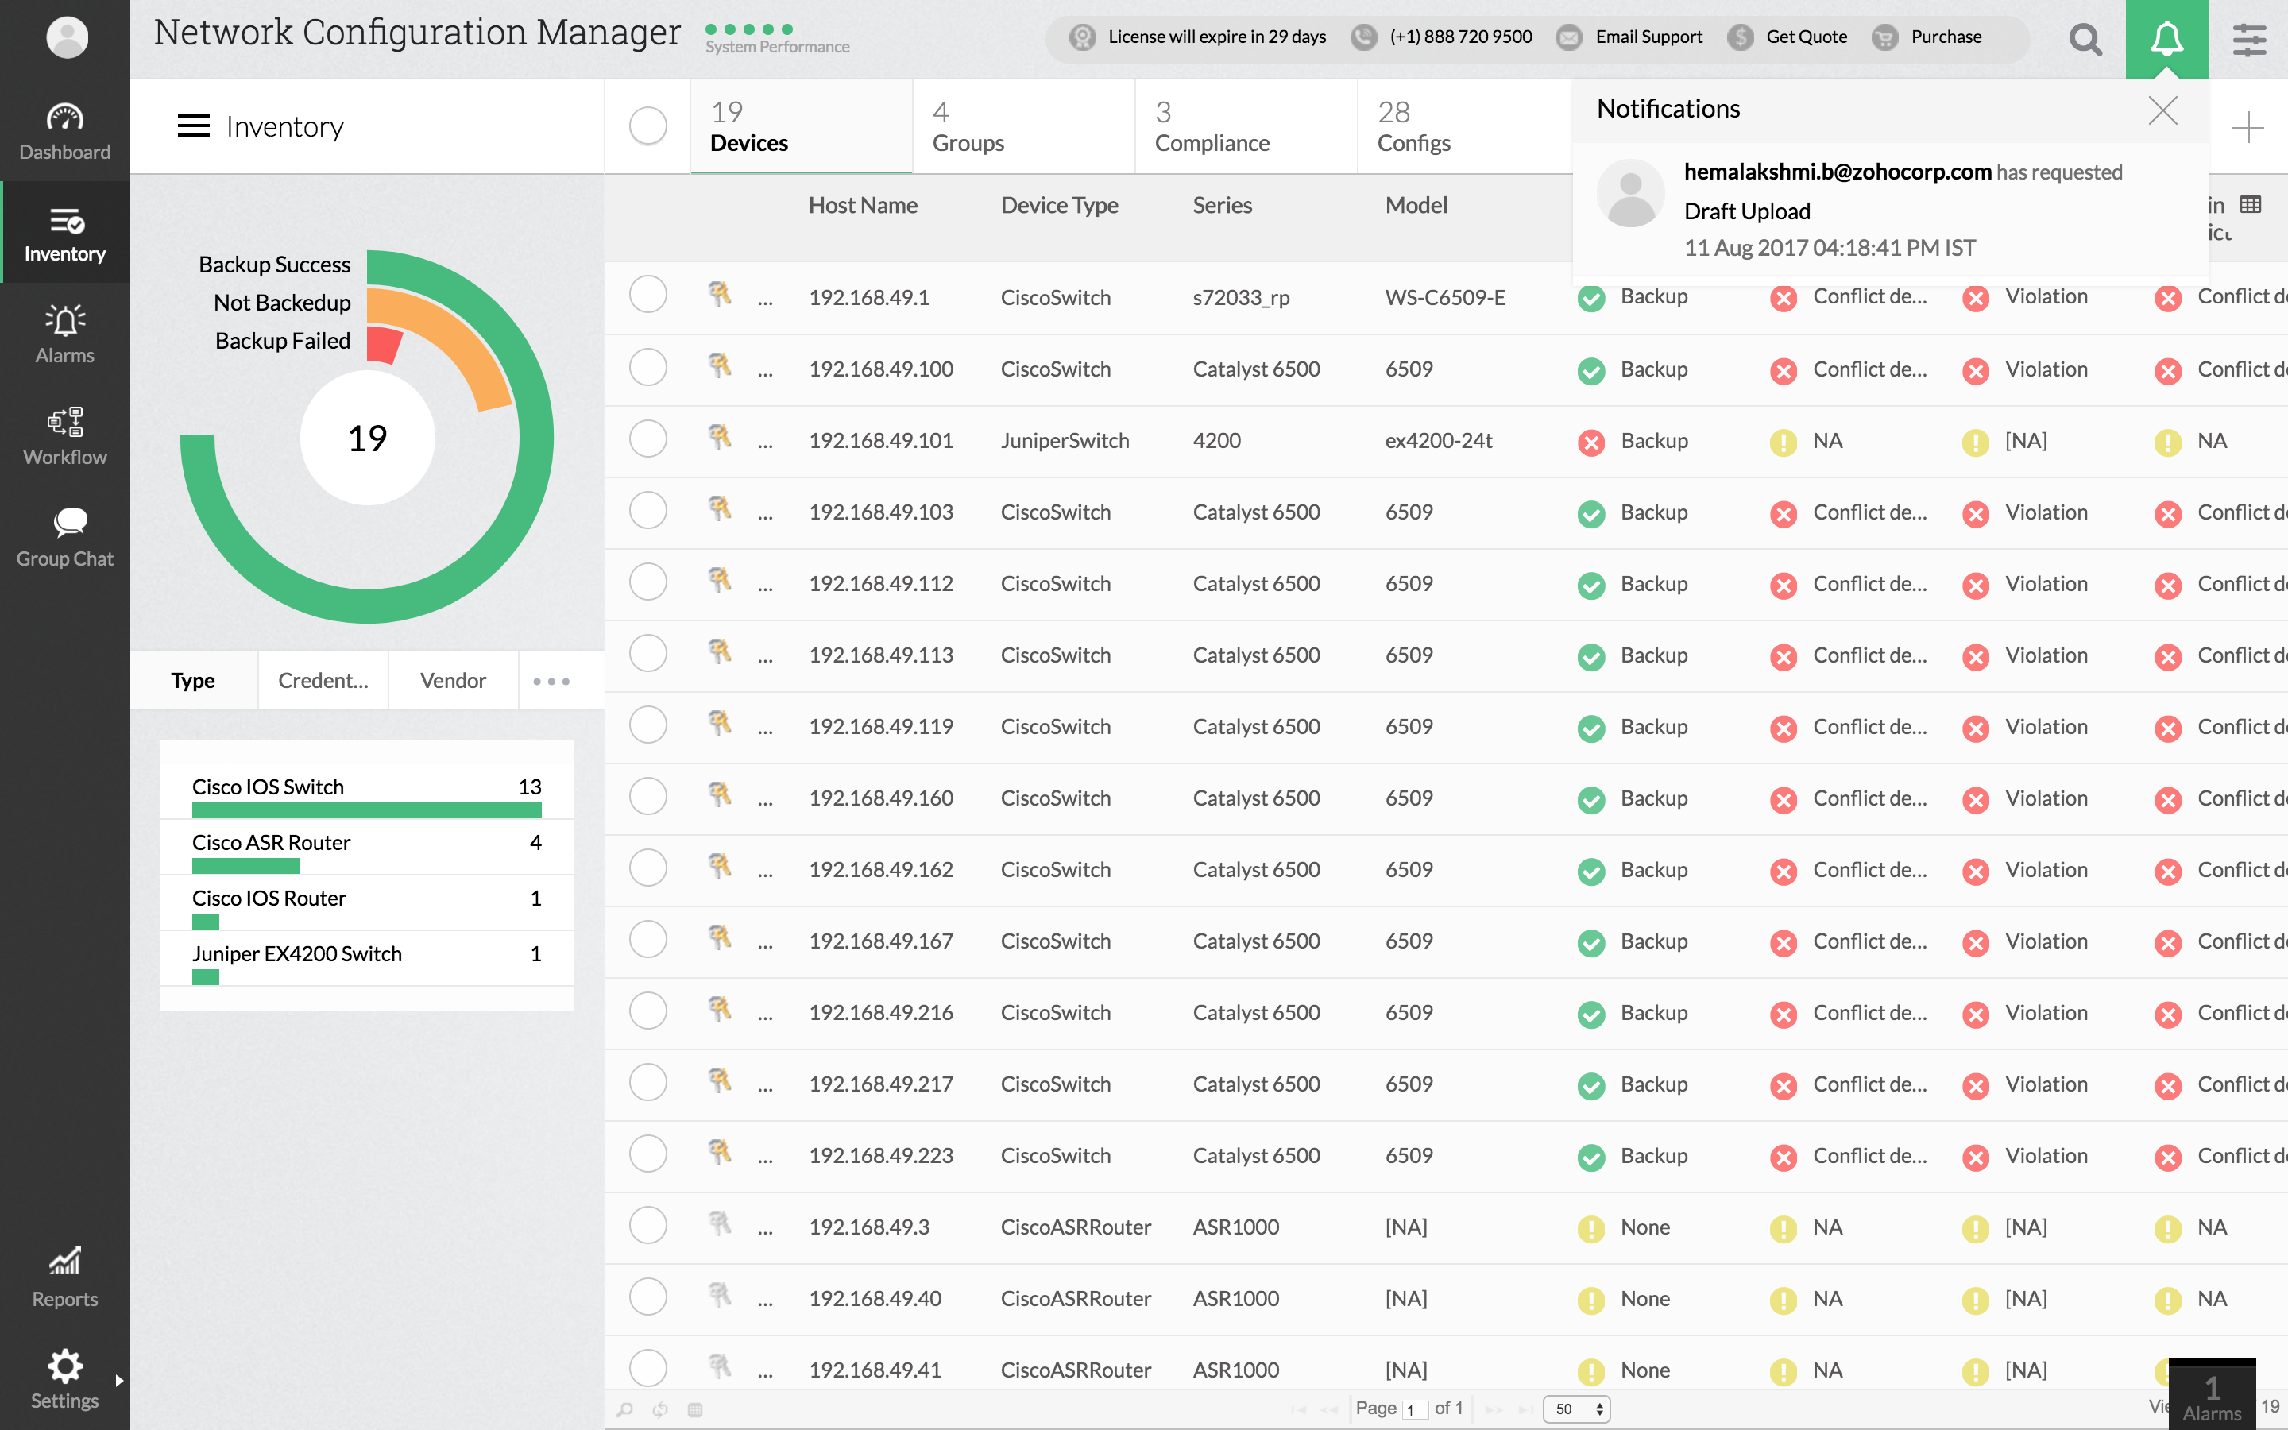This screenshot has height=1430, width=2288.
Task: Click the notification bell icon
Action: point(2166,39)
